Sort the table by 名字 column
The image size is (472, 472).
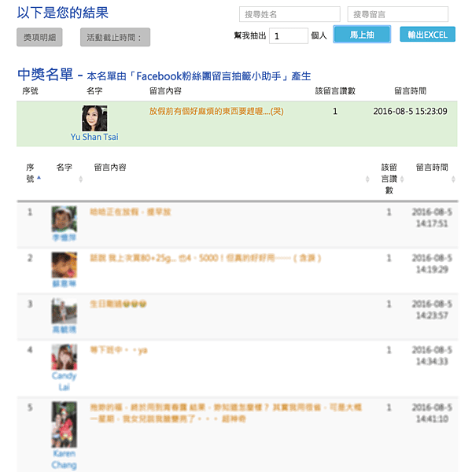tap(80, 179)
